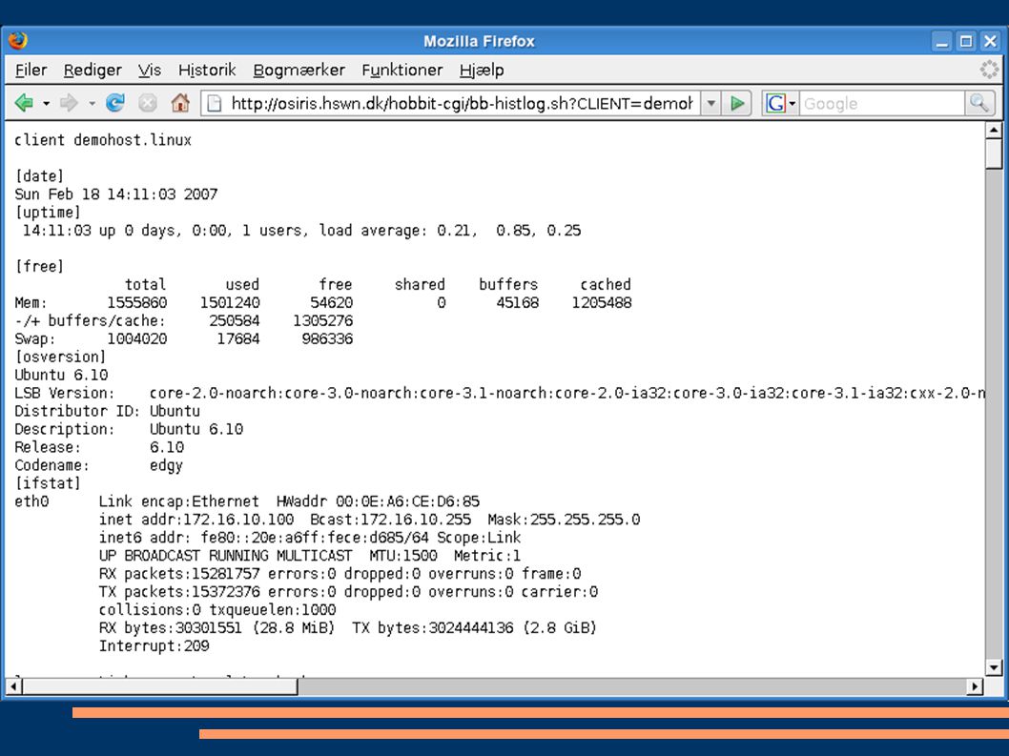Click cached value 1205488
Viewport: 1009px width, 756px height.
coord(602,302)
